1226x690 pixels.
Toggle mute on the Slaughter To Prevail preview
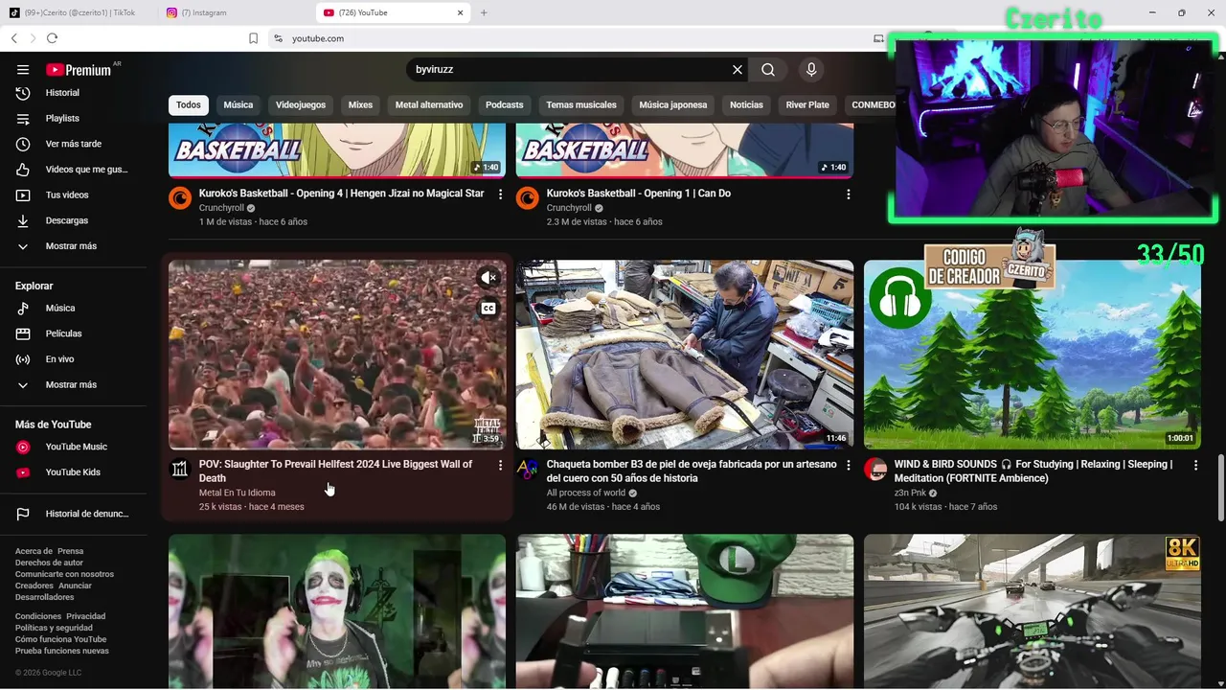pyautogui.click(x=488, y=278)
